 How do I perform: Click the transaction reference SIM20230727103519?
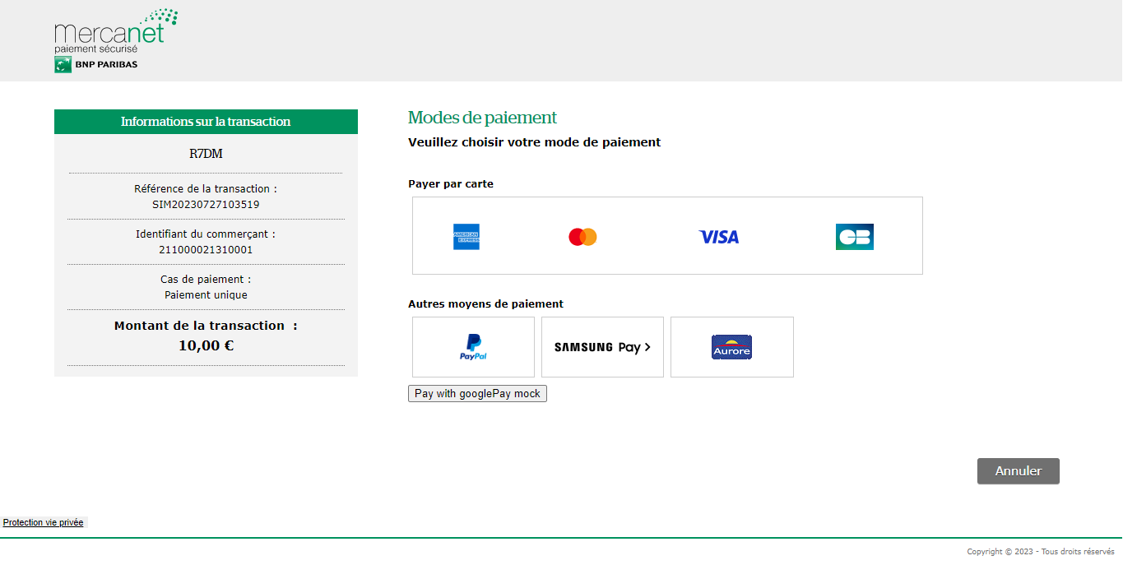pos(206,204)
